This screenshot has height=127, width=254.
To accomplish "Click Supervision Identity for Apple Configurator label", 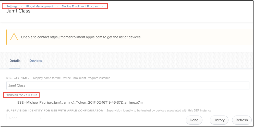I will [55, 111].
